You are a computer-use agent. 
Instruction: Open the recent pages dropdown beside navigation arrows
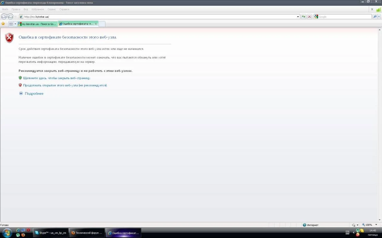(16, 17)
